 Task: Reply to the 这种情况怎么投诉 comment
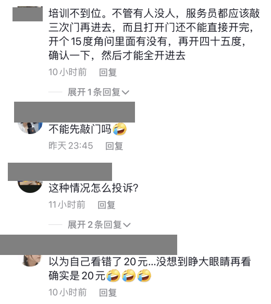[x=106, y=205]
